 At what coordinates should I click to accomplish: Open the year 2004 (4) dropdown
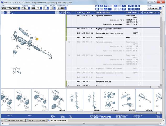click(x=41, y=8)
